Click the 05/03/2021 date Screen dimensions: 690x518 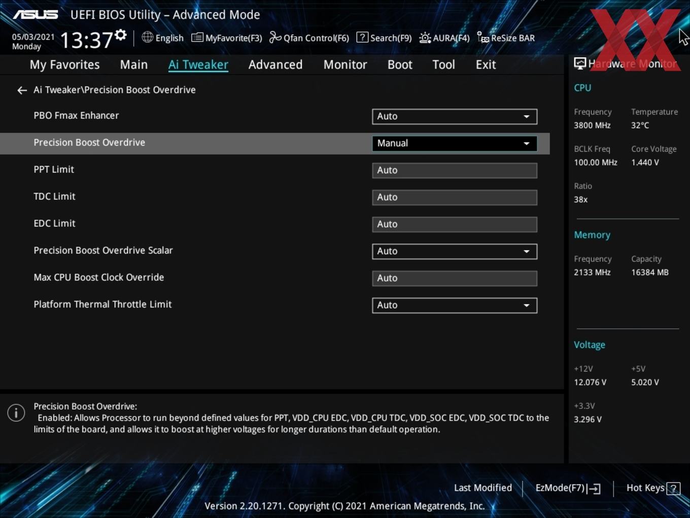coord(33,37)
